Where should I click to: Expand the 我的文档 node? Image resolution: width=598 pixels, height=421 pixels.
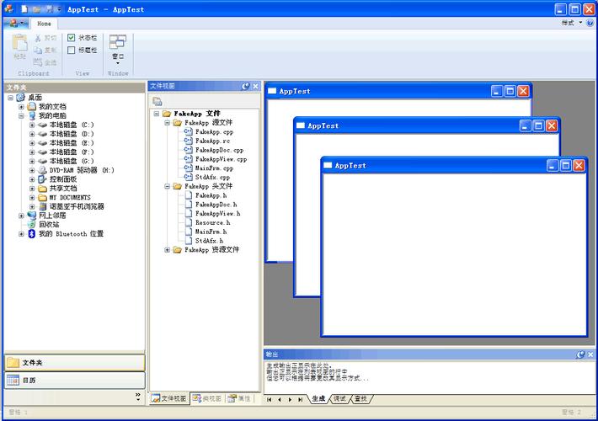21,107
